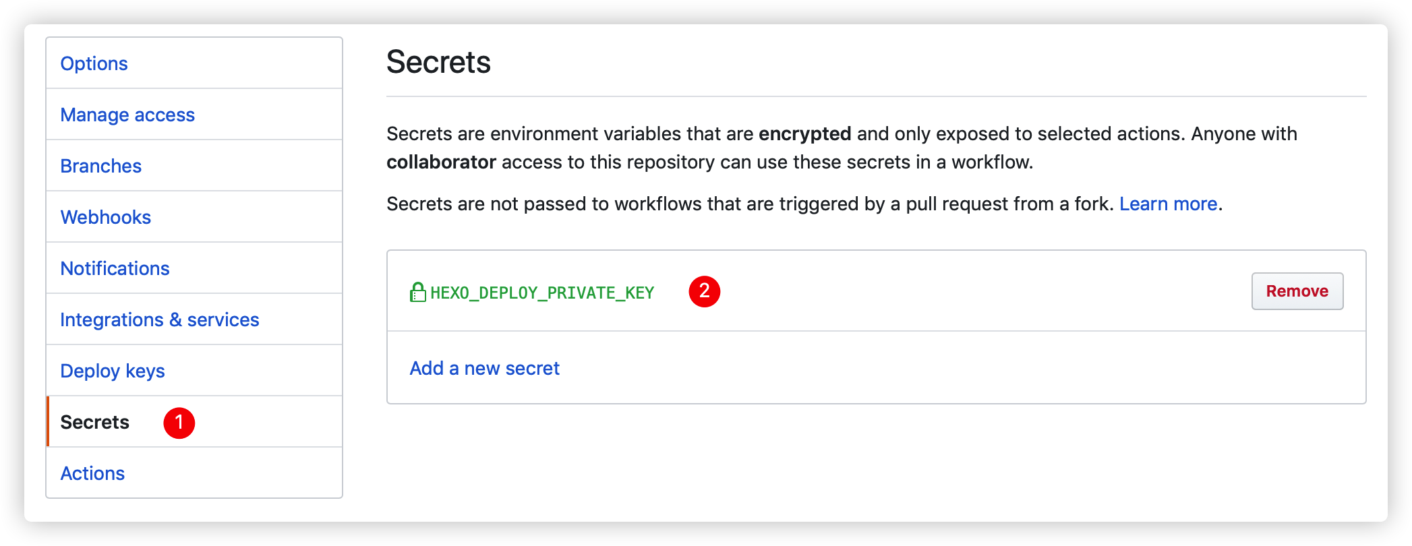Switch to the Actions settings

click(92, 473)
